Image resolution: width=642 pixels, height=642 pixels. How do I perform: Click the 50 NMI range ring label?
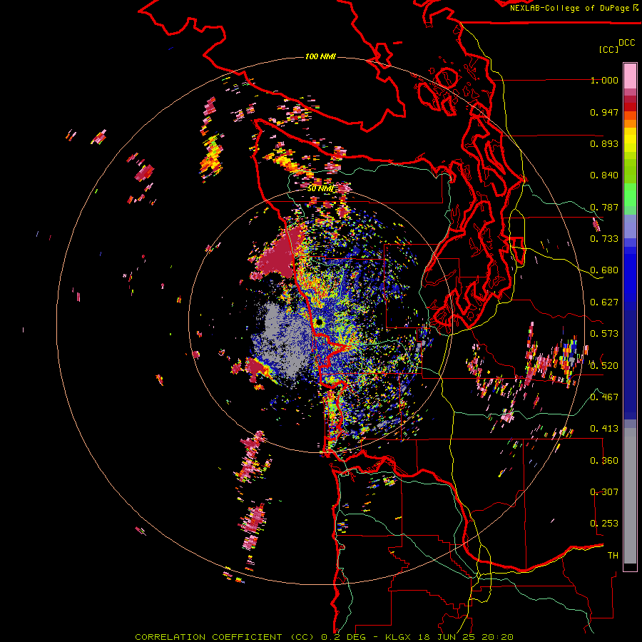pos(320,189)
